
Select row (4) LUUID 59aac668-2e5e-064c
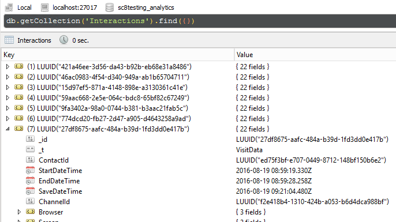[x=108, y=97]
